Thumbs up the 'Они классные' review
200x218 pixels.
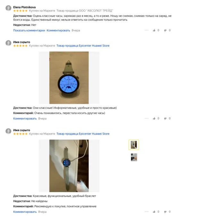click(154, 118)
